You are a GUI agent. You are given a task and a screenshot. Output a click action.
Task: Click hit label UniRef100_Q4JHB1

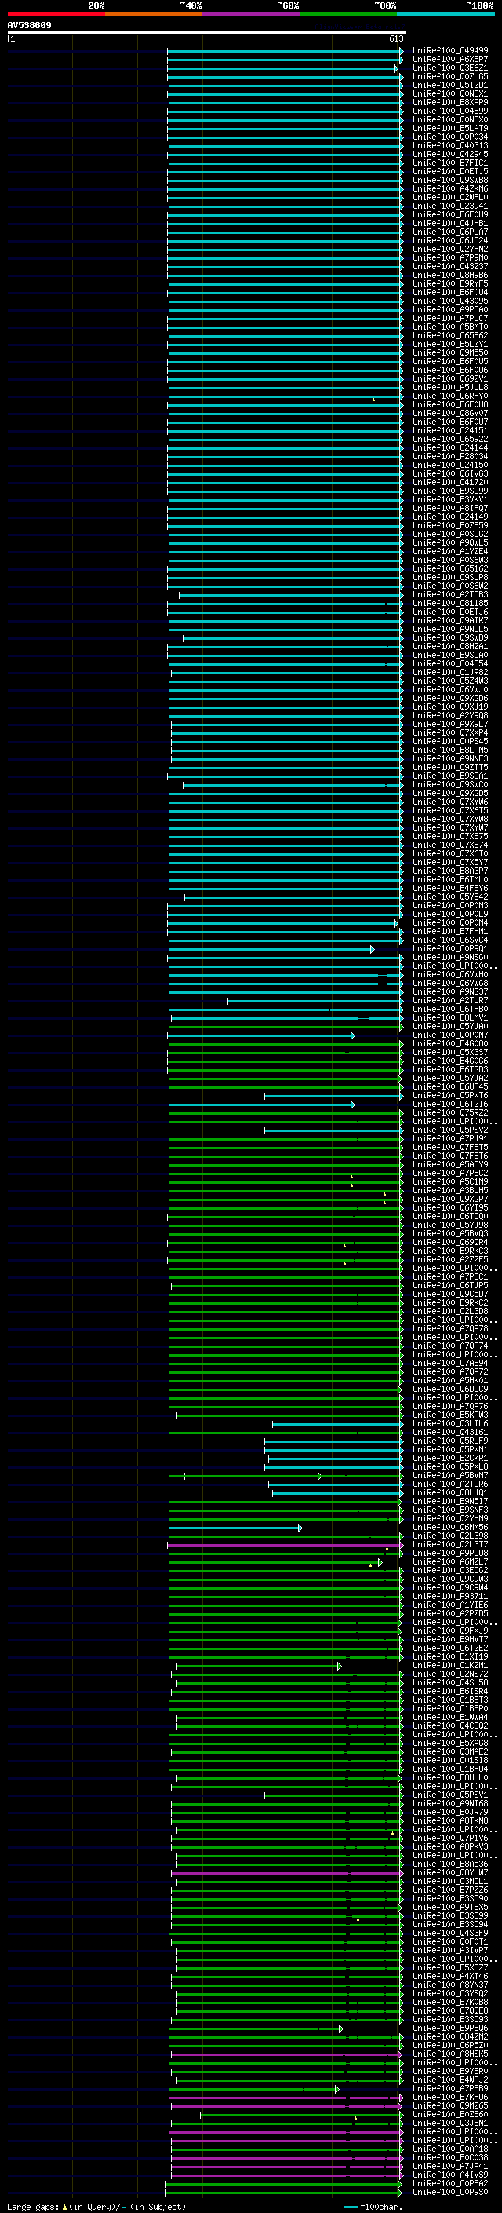coord(450,224)
